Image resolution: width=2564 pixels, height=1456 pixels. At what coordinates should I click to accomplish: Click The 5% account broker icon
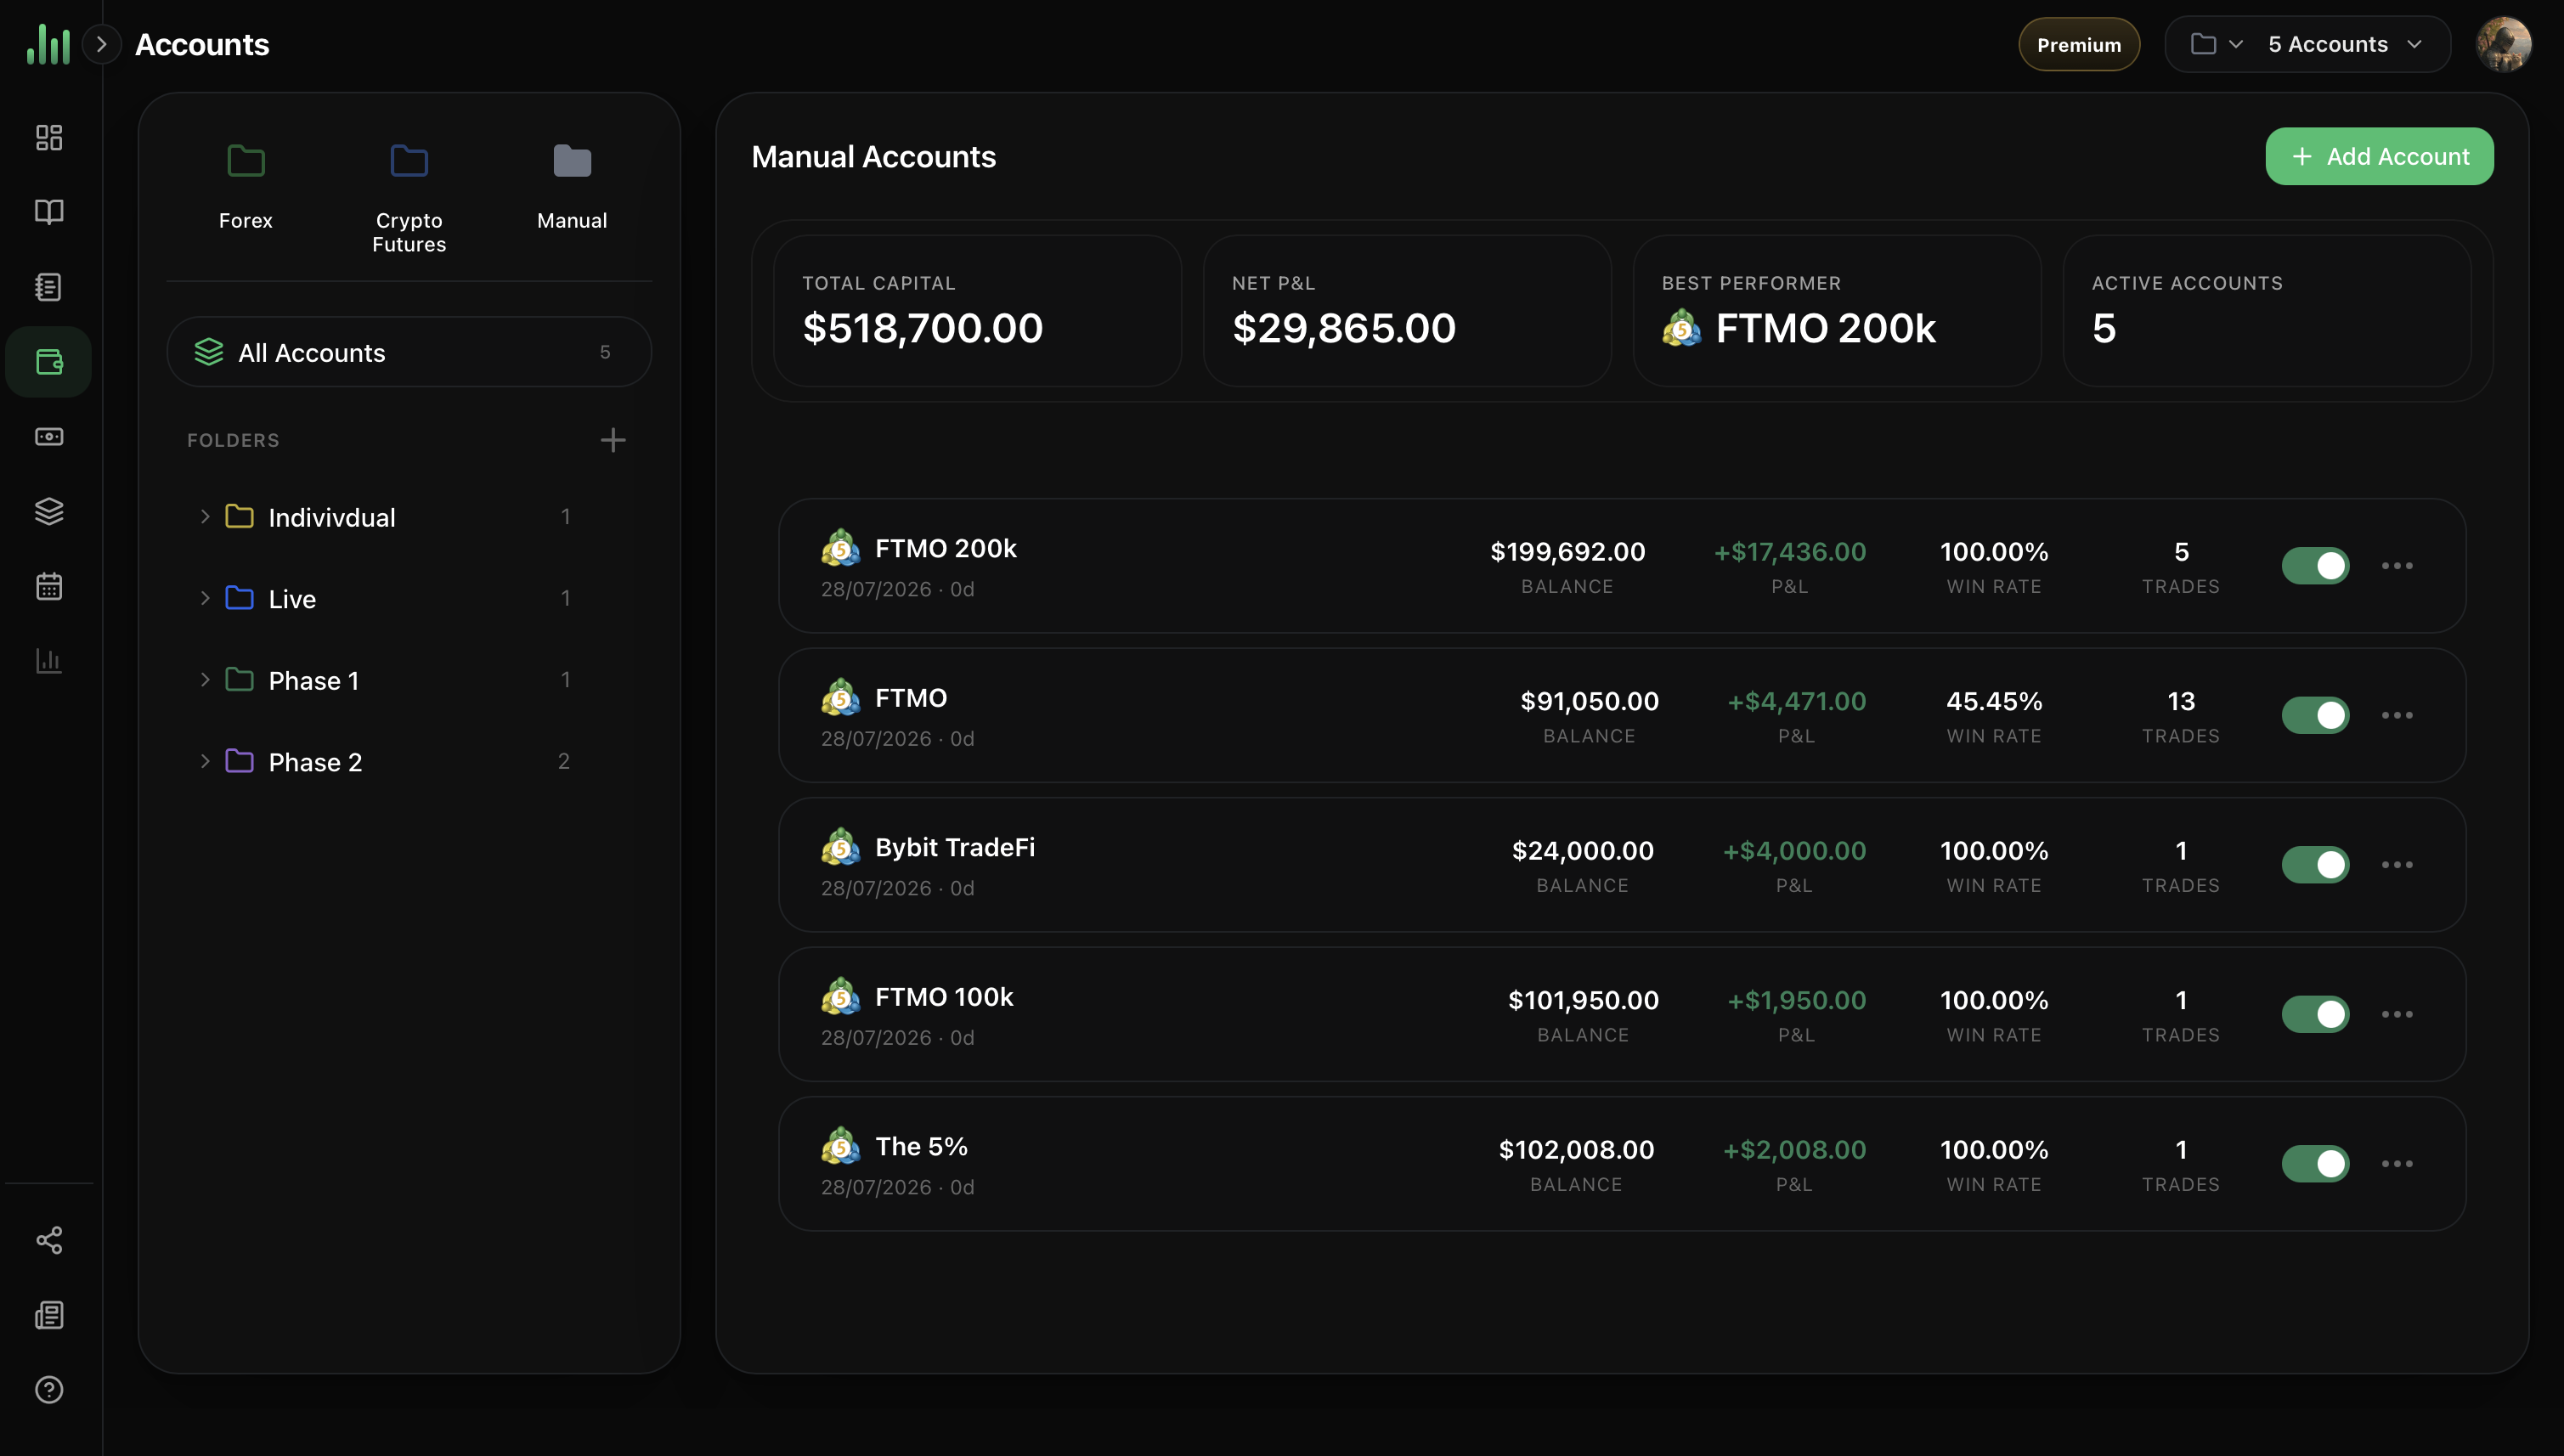(x=841, y=1145)
